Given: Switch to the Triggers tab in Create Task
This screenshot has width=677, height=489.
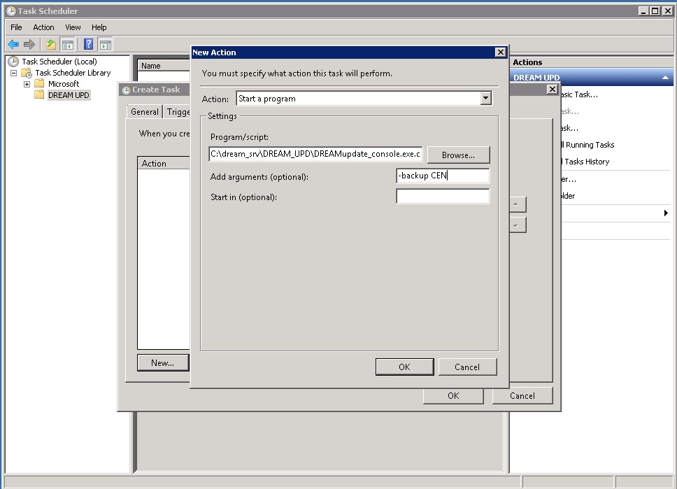Looking at the screenshot, I should pyautogui.click(x=178, y=112).
